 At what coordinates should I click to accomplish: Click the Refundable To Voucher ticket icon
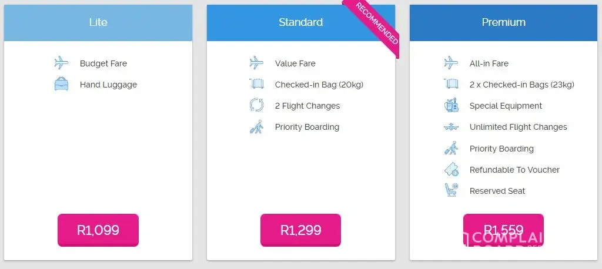[451, 170]
